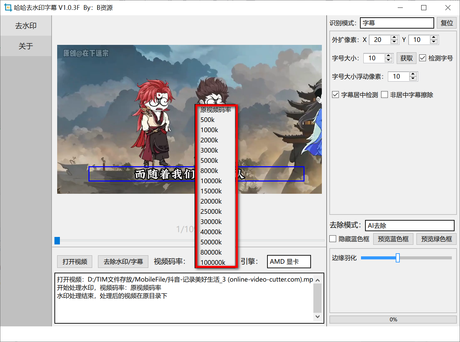The height and width of the screenshot is (342, 460).
Task: Close the 哈哈去水印字幕 window
Action: pos(448,7)
